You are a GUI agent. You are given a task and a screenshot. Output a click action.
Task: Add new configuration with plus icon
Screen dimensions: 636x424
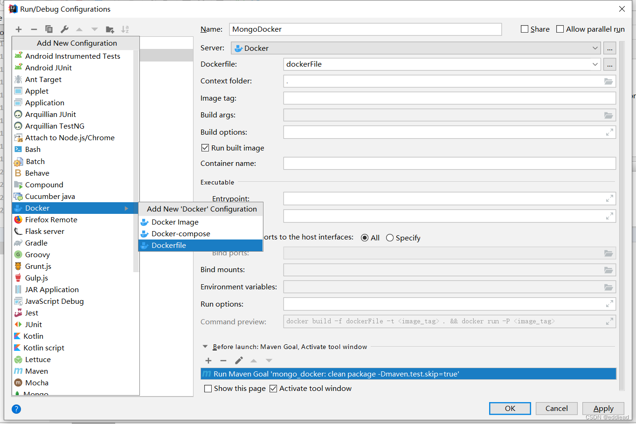19,29
